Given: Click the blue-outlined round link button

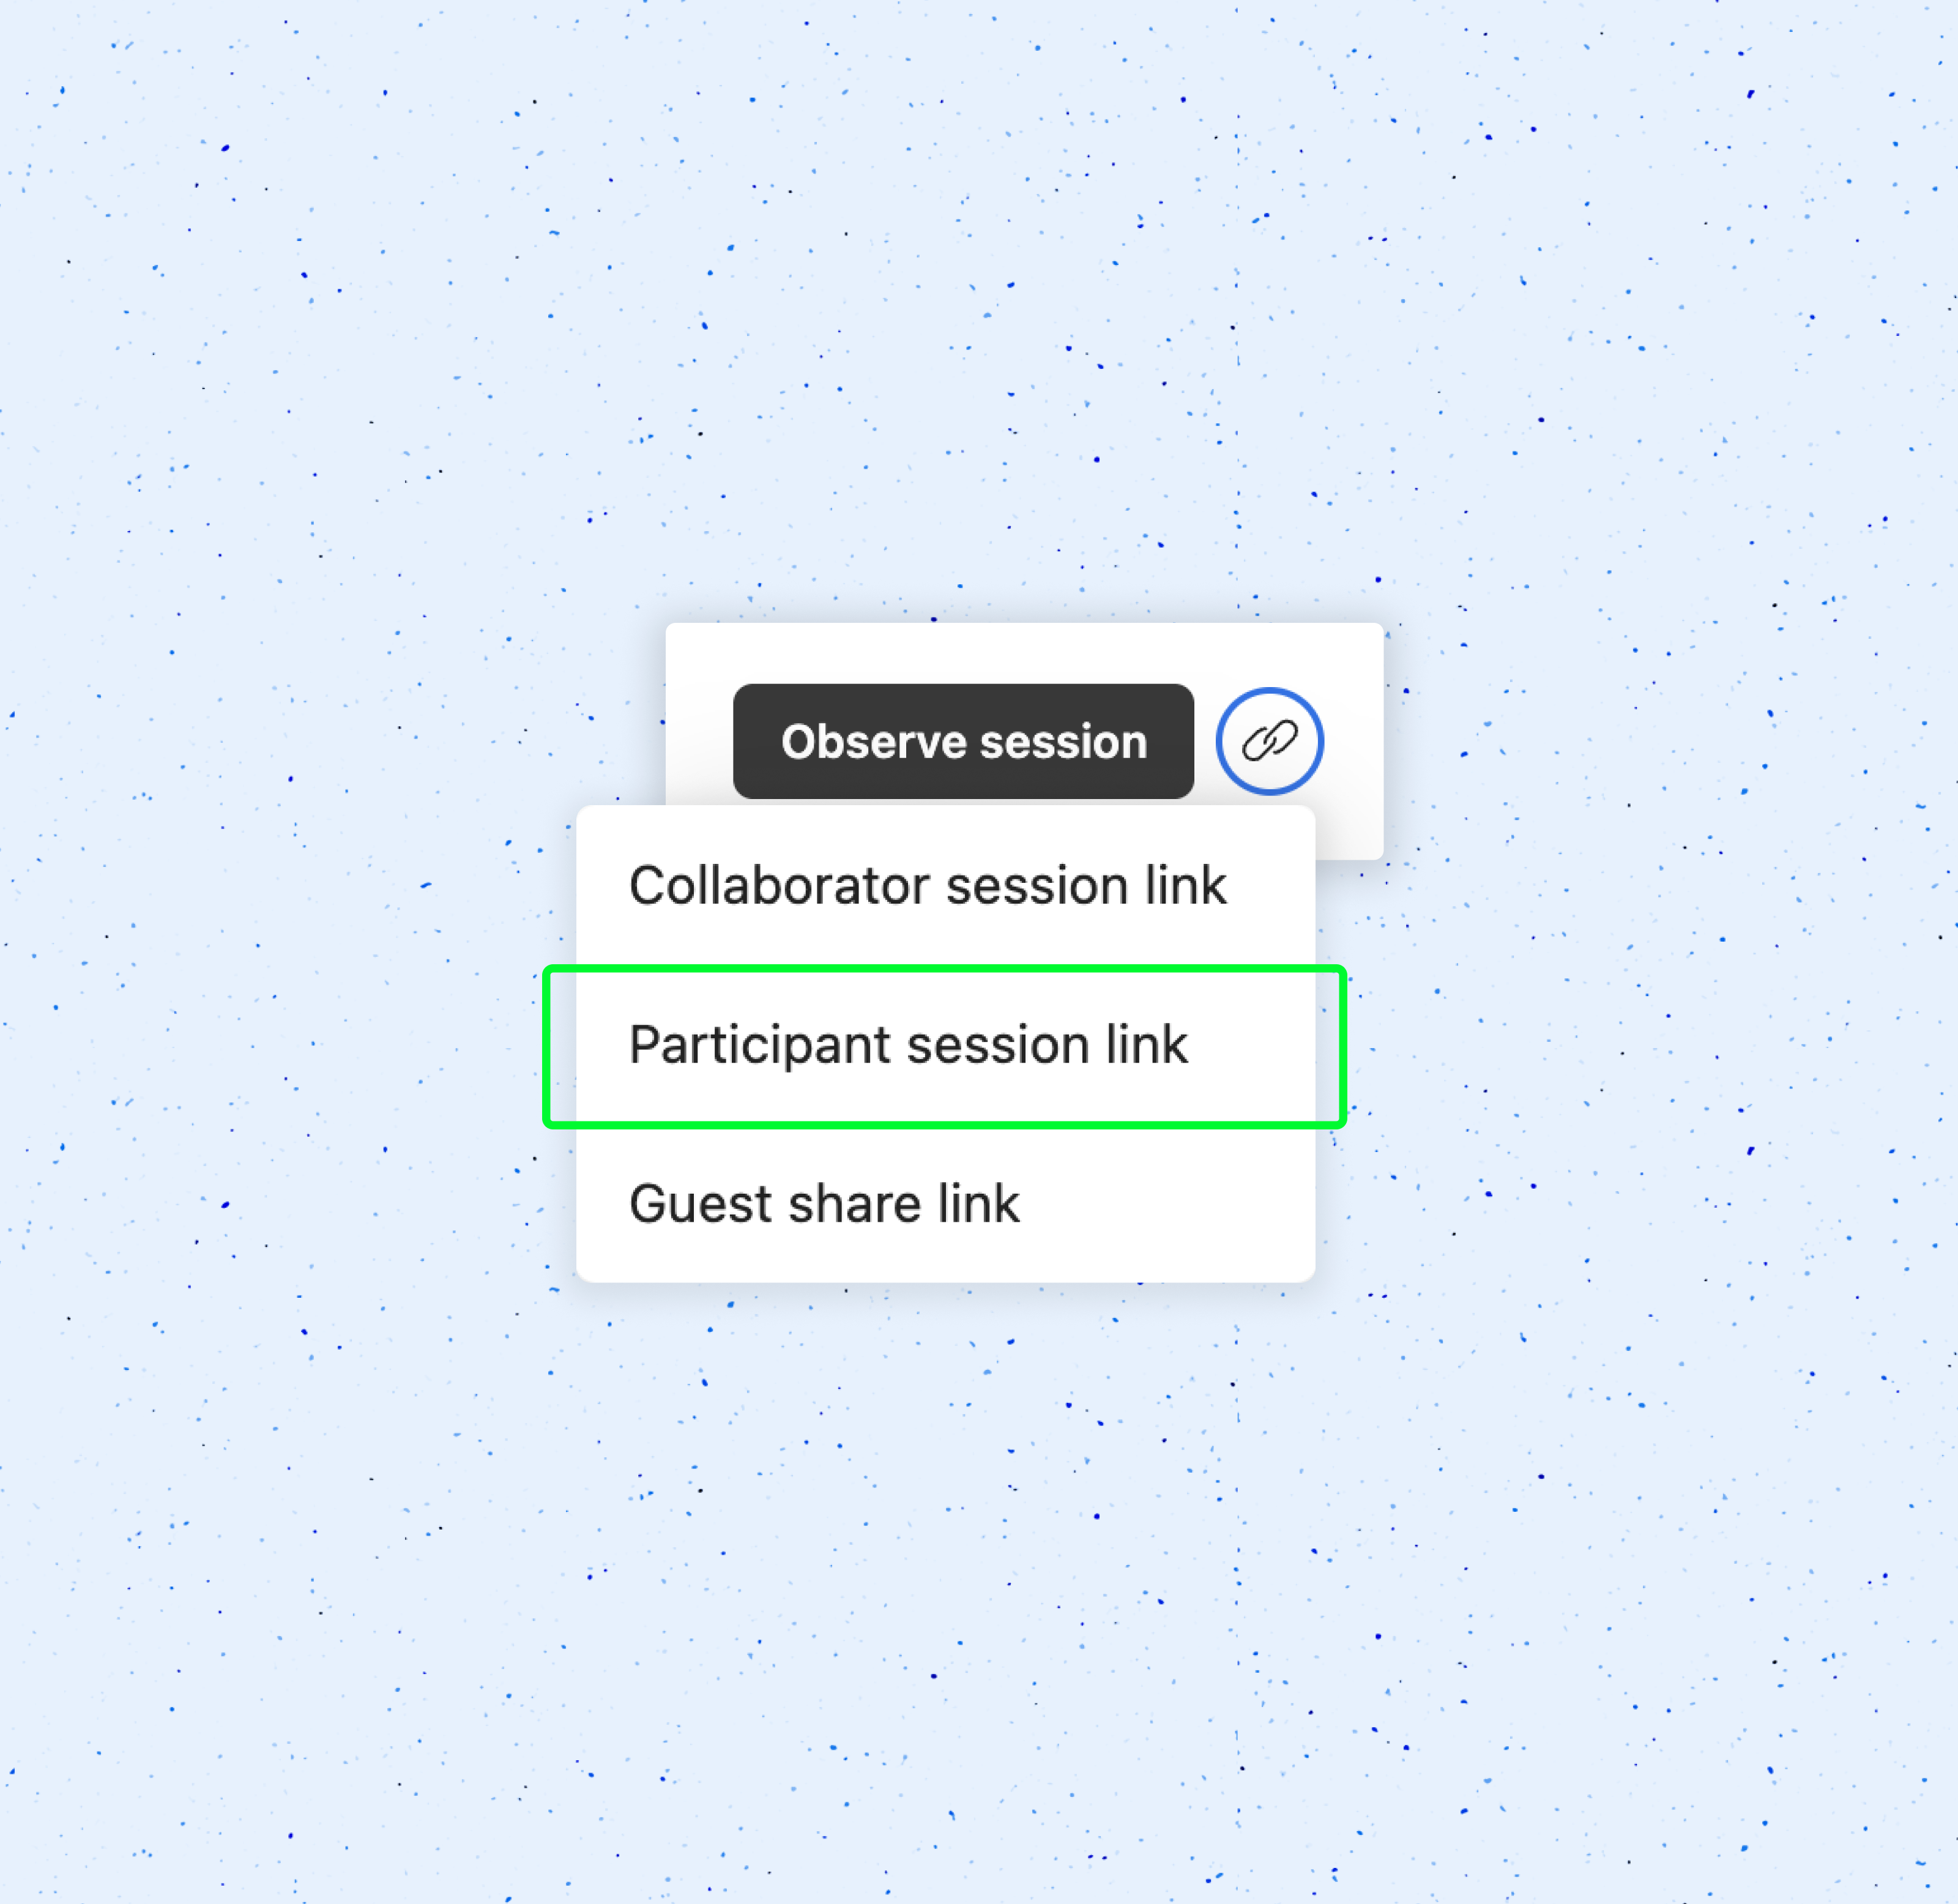Looking at the screenshot, I should pyautogui.click(x=1269, y=741).
